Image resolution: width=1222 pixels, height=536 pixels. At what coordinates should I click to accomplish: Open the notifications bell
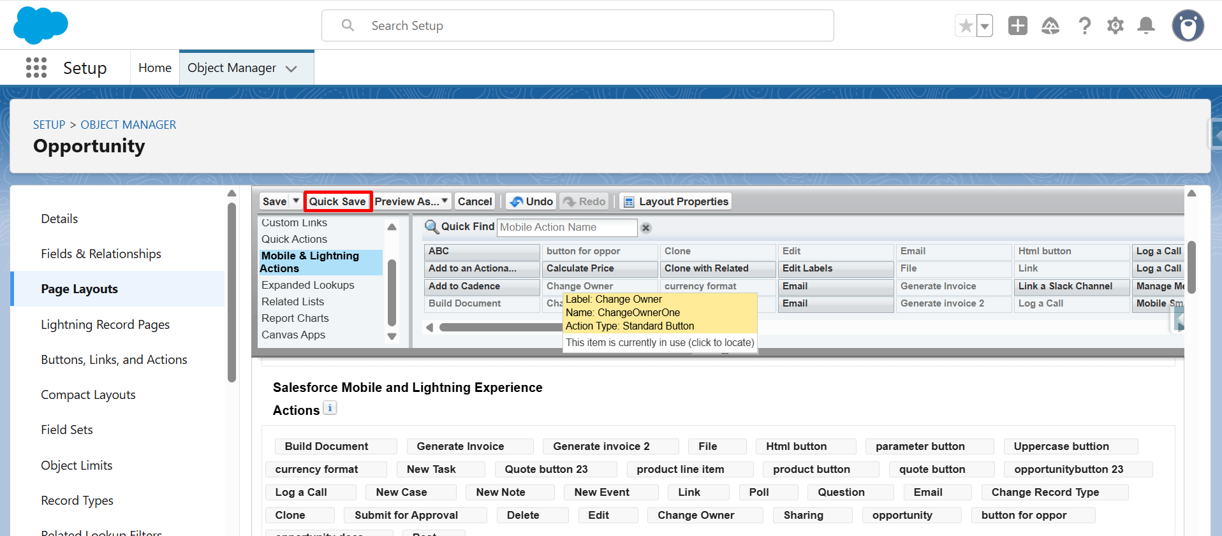coord(1146,26)
